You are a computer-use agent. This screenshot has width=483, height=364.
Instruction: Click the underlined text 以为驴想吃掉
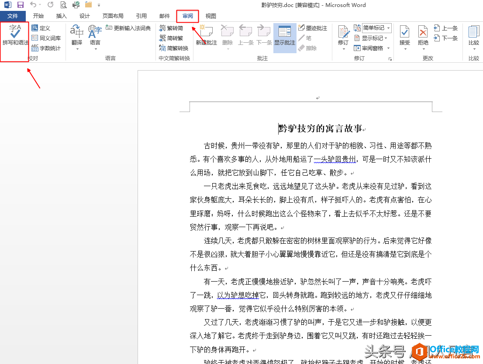(x=238, y=295)
